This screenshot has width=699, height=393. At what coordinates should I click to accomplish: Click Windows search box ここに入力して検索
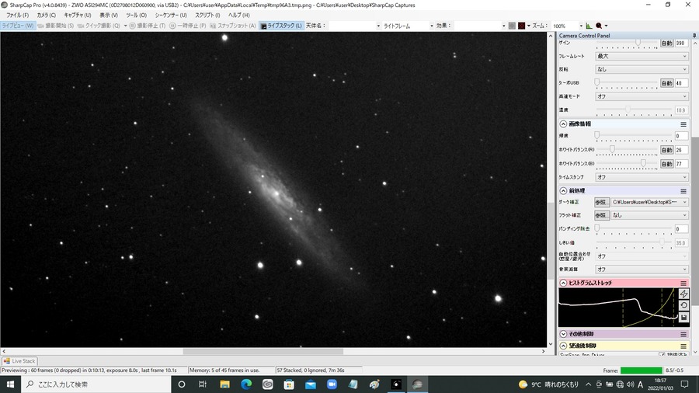coord(96,384)
